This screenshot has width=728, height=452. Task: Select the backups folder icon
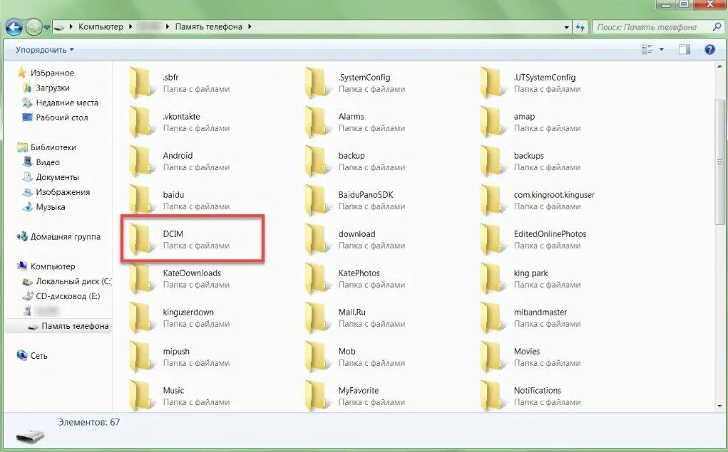tap(492, 161)
